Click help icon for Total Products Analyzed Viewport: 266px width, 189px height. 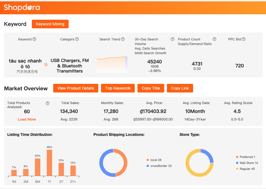48,103
